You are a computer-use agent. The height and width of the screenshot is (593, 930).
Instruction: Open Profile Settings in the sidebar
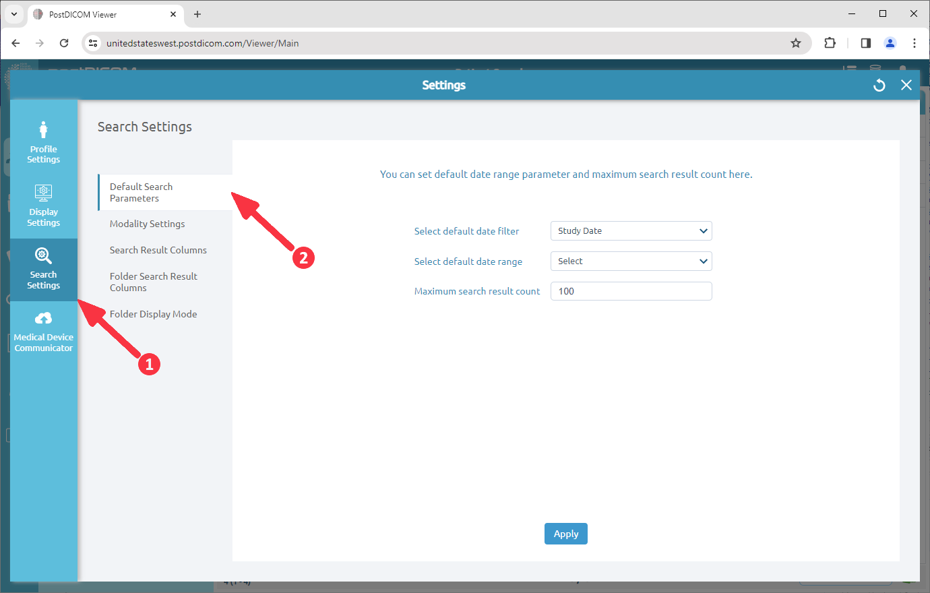pos(43,140)
